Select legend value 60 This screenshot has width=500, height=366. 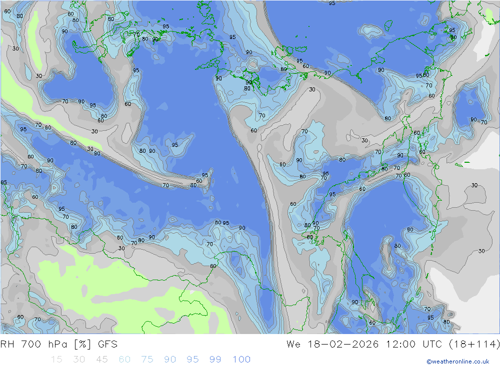pos(124,360)
